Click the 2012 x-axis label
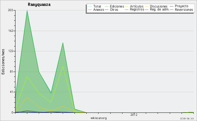 tap(134, 115)
